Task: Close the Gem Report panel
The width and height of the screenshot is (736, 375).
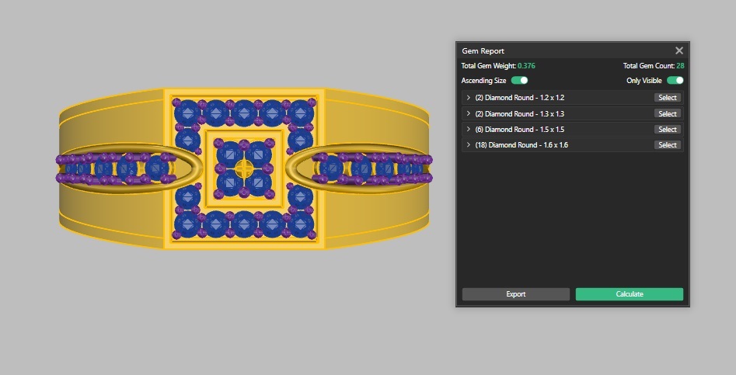Action: (678, 50)
